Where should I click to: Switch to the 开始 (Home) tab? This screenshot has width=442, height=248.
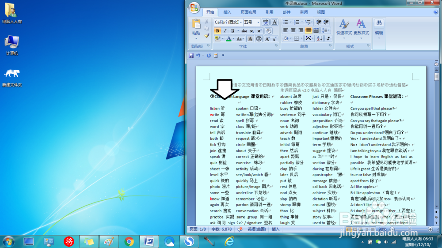click(x=210, y=12)
